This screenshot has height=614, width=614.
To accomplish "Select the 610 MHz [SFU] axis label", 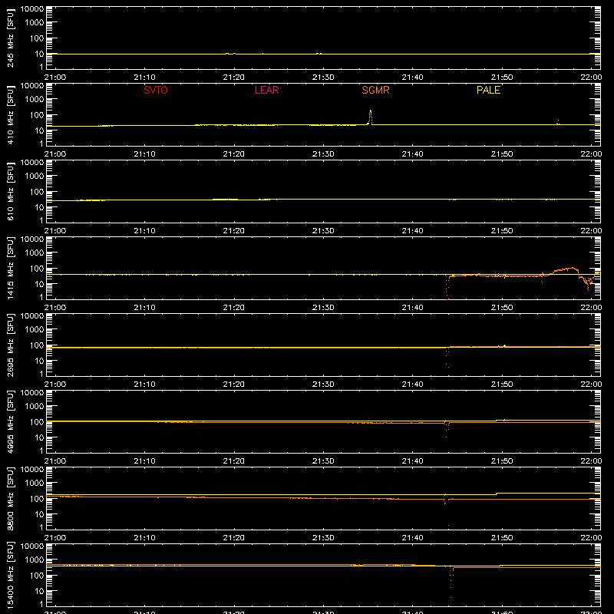I will click(11, 191).
